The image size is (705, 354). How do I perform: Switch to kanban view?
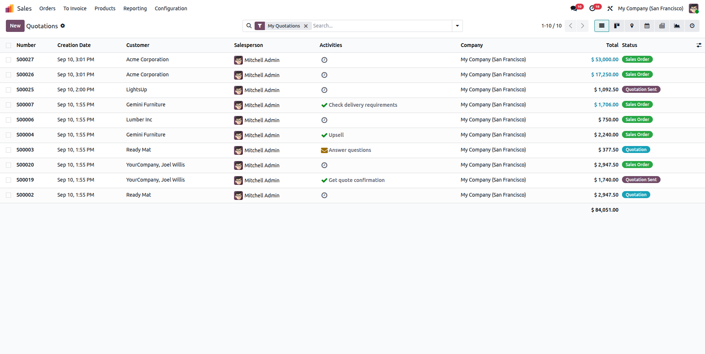[617, 26]
